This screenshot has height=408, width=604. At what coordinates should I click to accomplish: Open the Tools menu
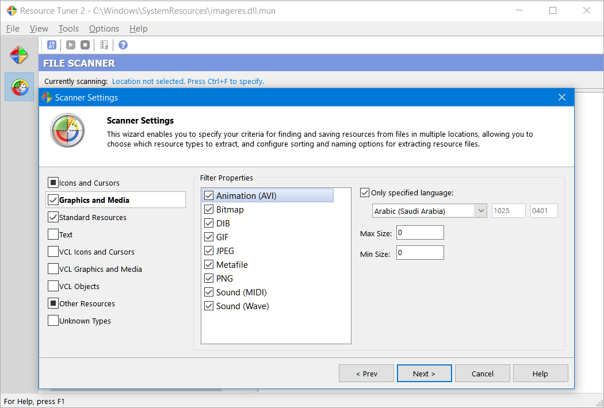68,28
